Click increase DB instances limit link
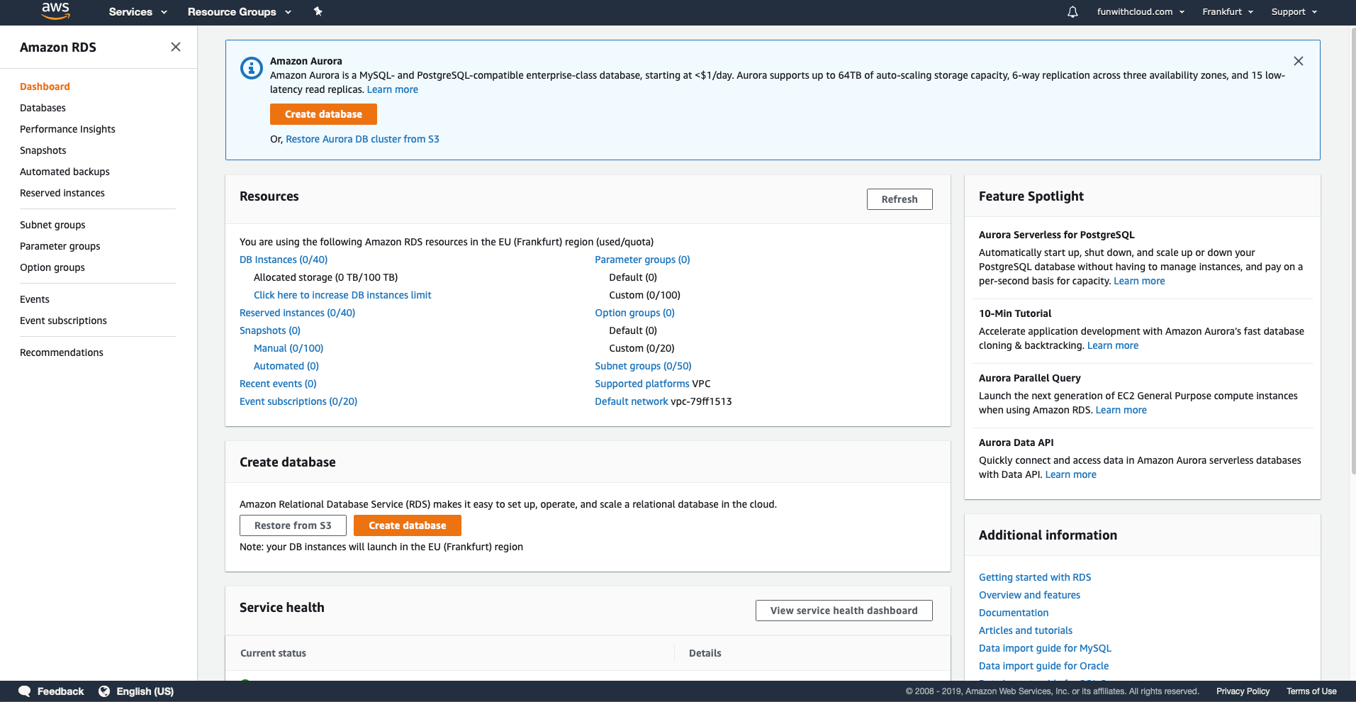Image resolution: width=1356 pixels, height=702 pixels. 342,295
